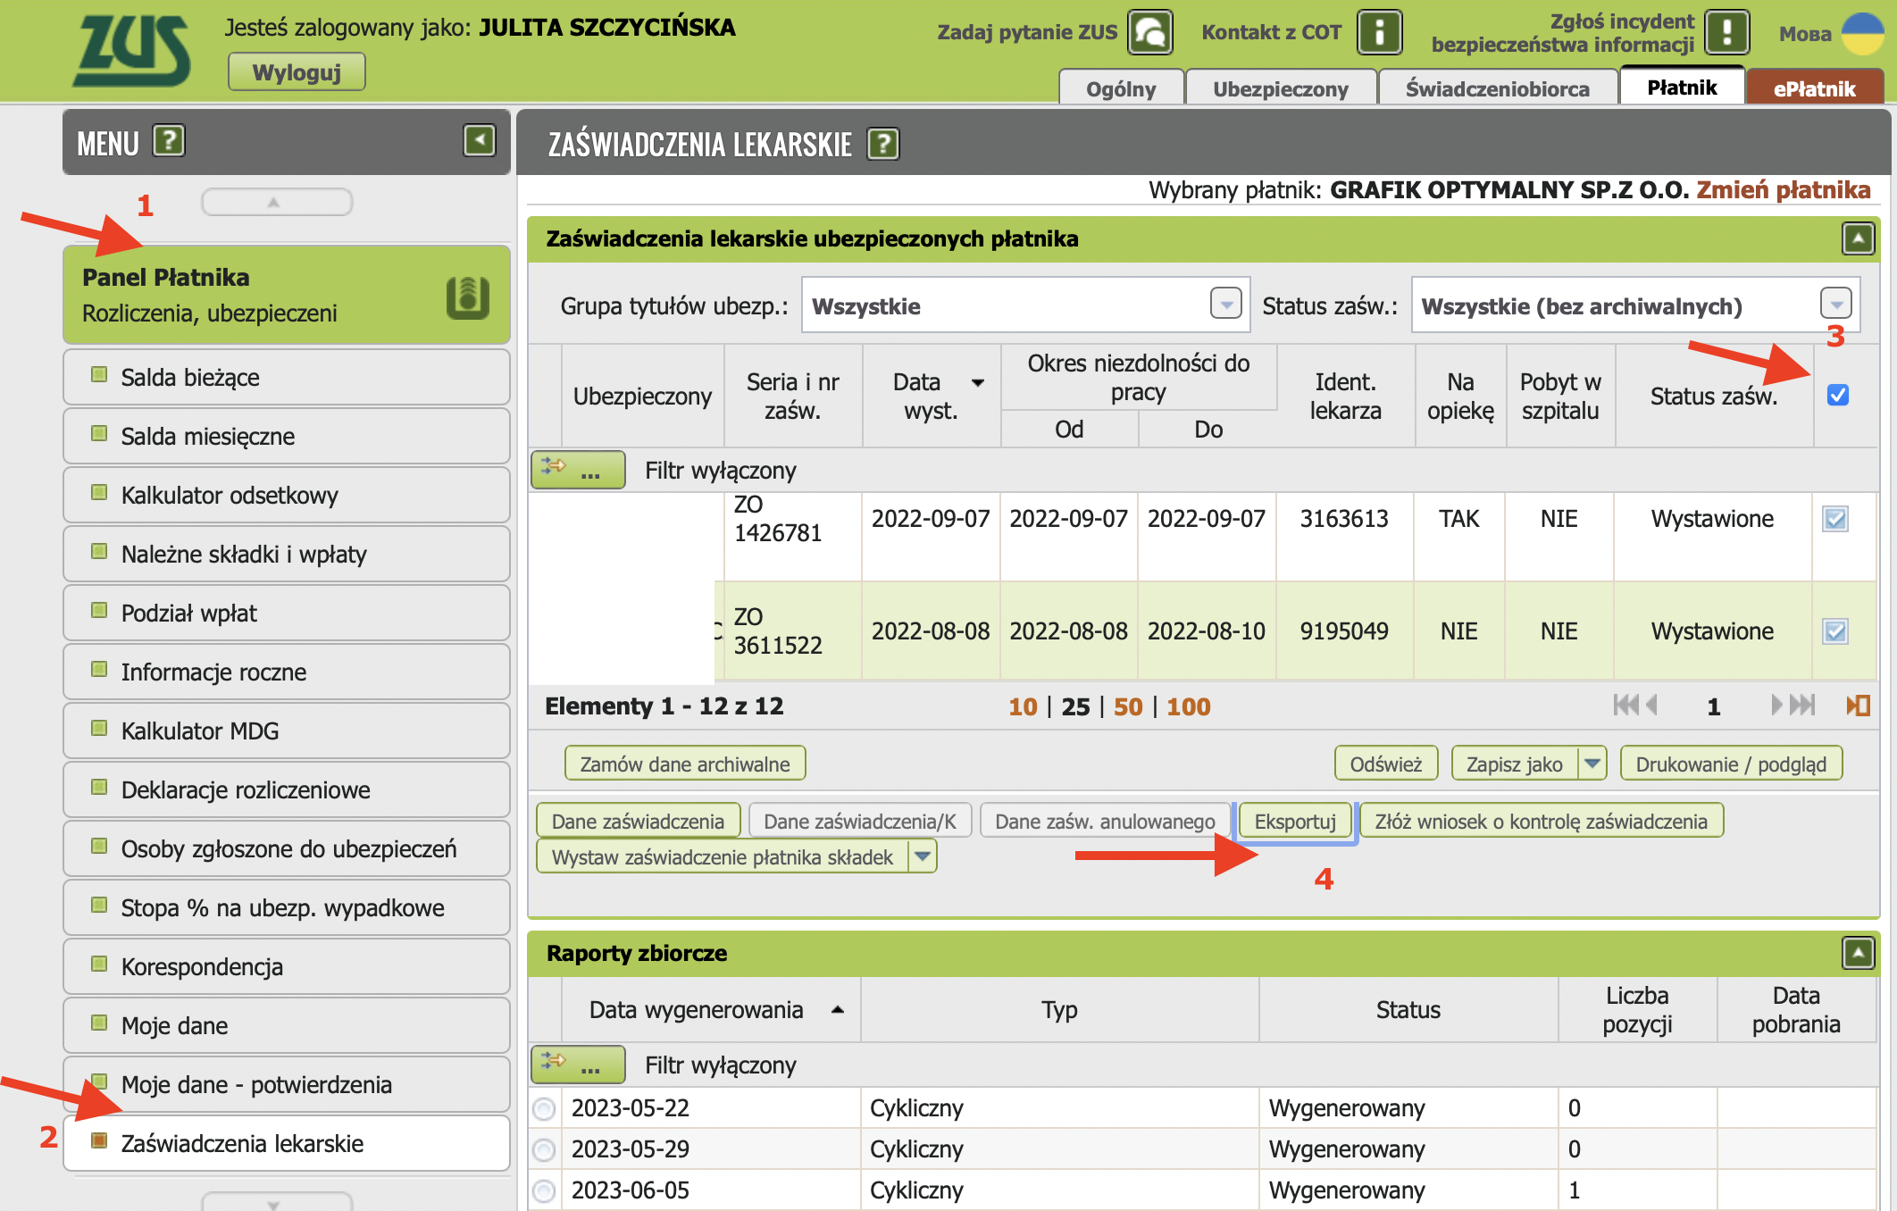Set page size to 50 elements
Image resolution: width=1897 pixels, height=1211 pixels.
click(x=1127, y=706)
